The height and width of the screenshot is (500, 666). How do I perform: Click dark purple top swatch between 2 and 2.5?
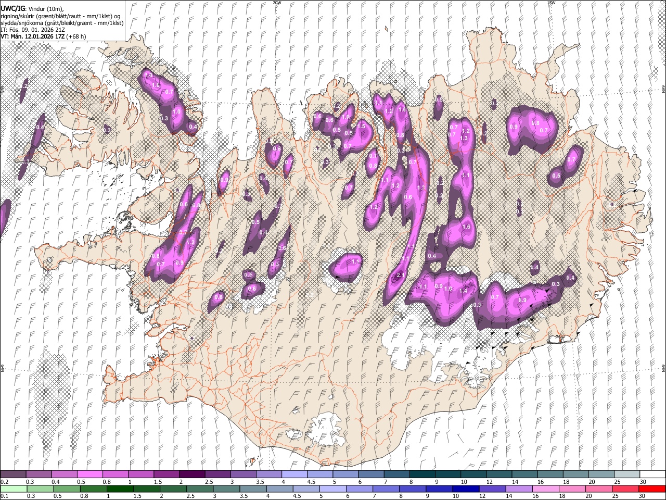192,474
